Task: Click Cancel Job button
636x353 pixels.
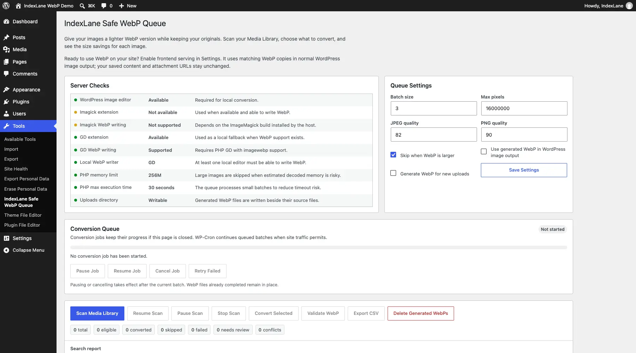Action: (167, 271)
